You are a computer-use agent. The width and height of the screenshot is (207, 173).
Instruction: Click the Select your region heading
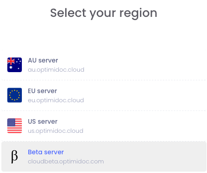coord(103,13)
